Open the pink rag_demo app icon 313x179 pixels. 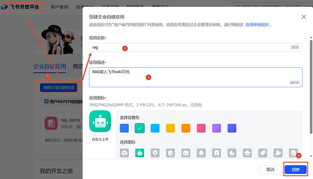pyautogui.click(x=51, y=123)
